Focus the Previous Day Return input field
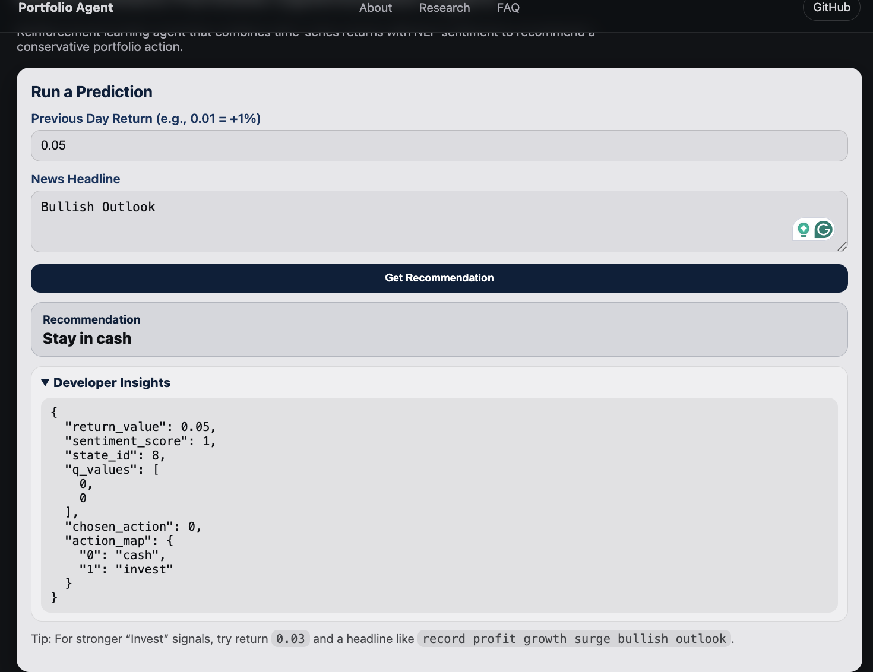Screen dimensions: 873x672 pyautogui.click(x=439, y=146)
